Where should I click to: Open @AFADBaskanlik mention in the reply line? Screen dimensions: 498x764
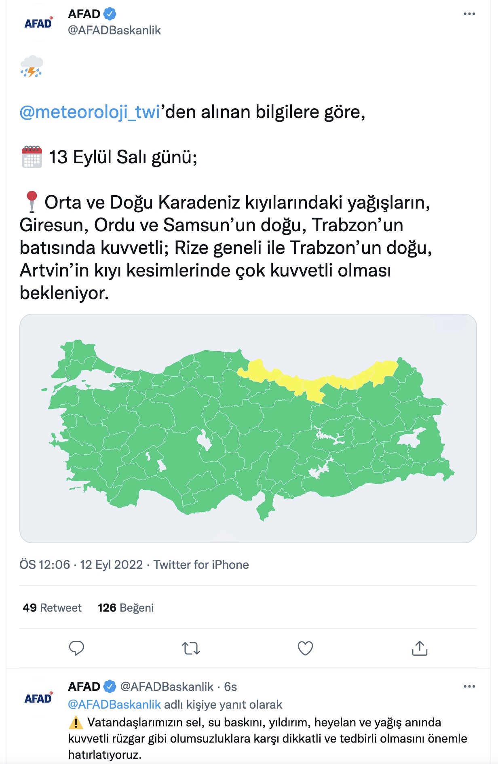(x=114, y=705)
